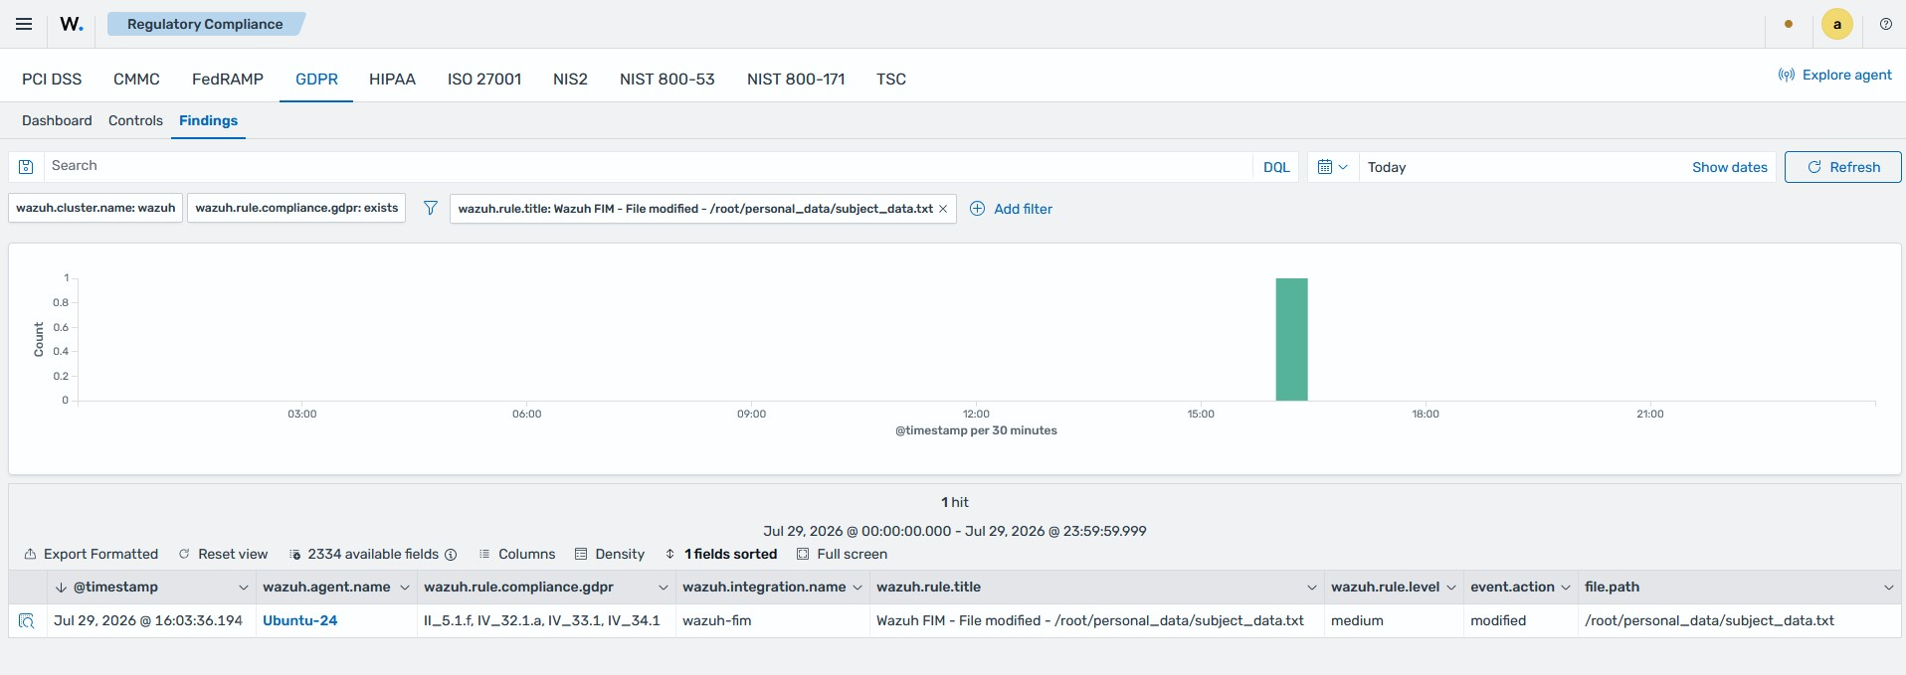Switch to the NIST 800-171 tab
The width and height of the screenshot is (1906, 675).
pos(796,79)
